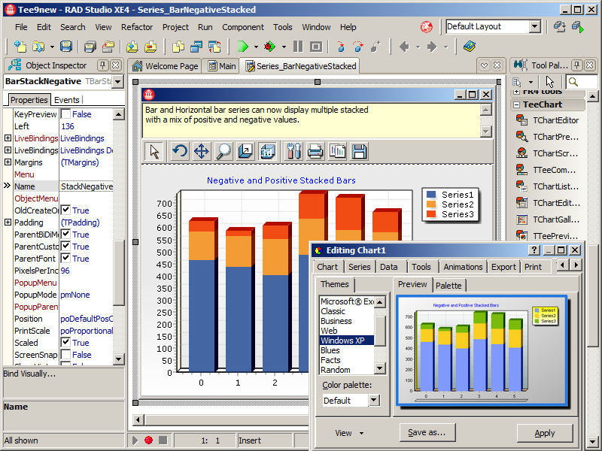Toggle the KeyPreview checkbox
The width and height of the screenshot is (602, 451).
pyautogui.click(x=65, y=114)
